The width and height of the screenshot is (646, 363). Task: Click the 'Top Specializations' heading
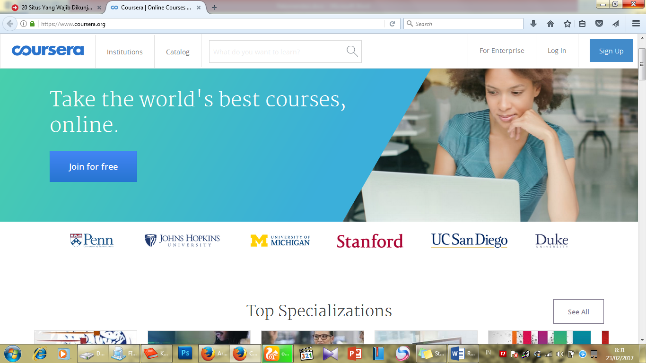click(x=319, y=311)
